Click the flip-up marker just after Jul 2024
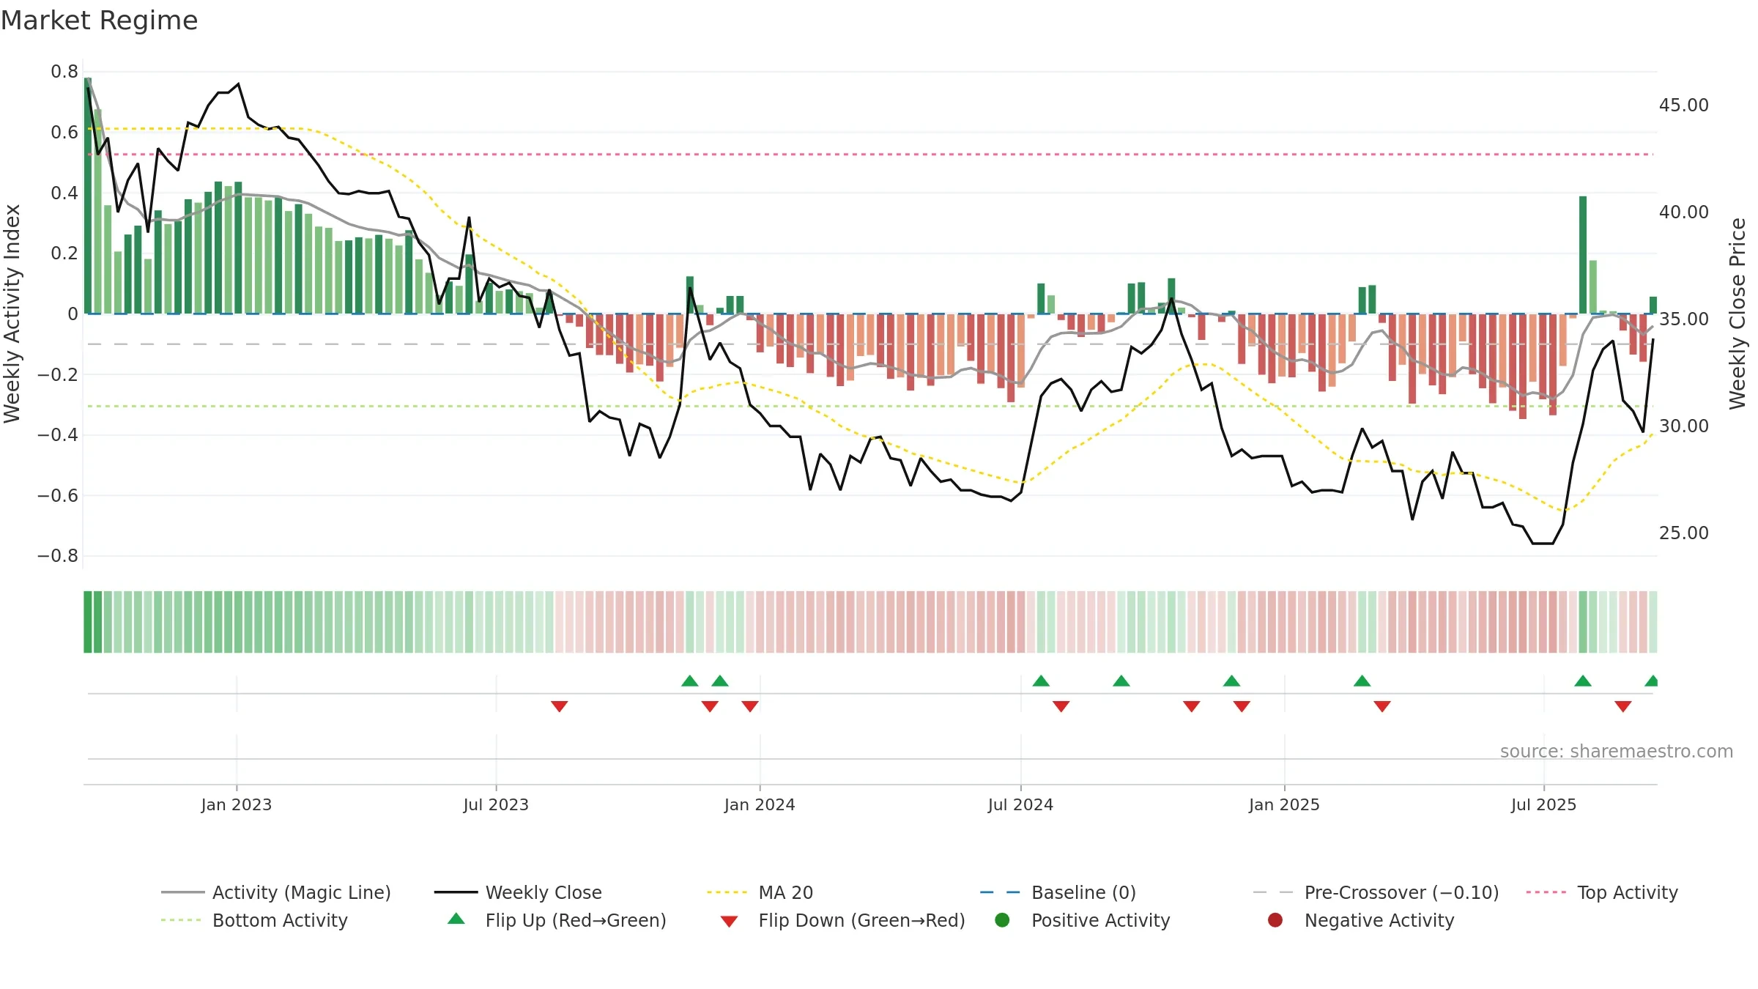 [x=1041, y=681]
